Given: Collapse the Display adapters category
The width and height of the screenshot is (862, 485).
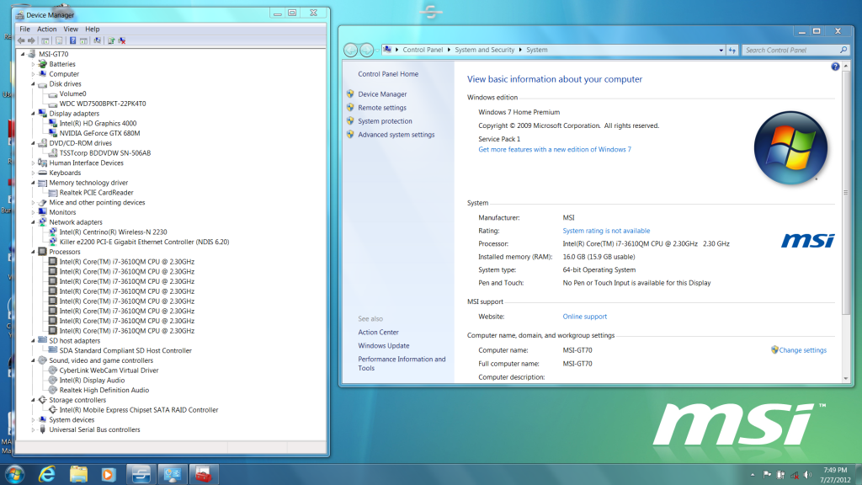Looking at the screenshot, I should [34, 114].
